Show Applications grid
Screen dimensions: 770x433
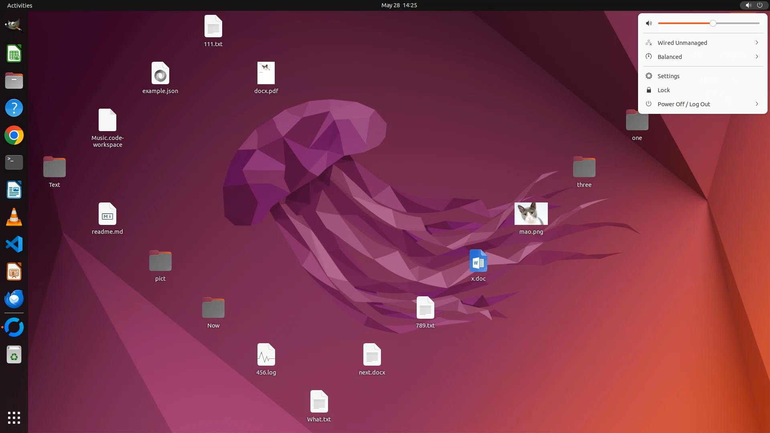14,417
